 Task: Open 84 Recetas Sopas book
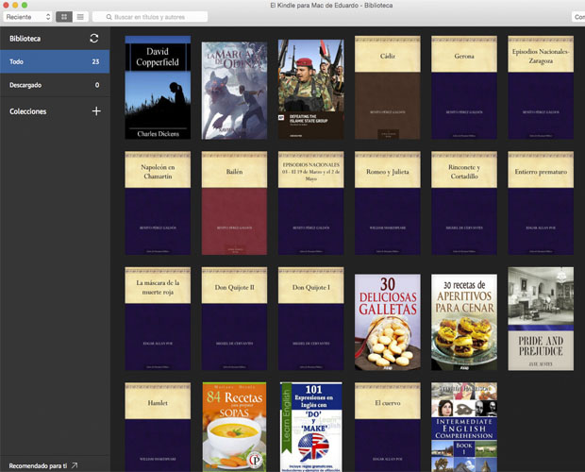pyautogui.click(x=234, y=428)
